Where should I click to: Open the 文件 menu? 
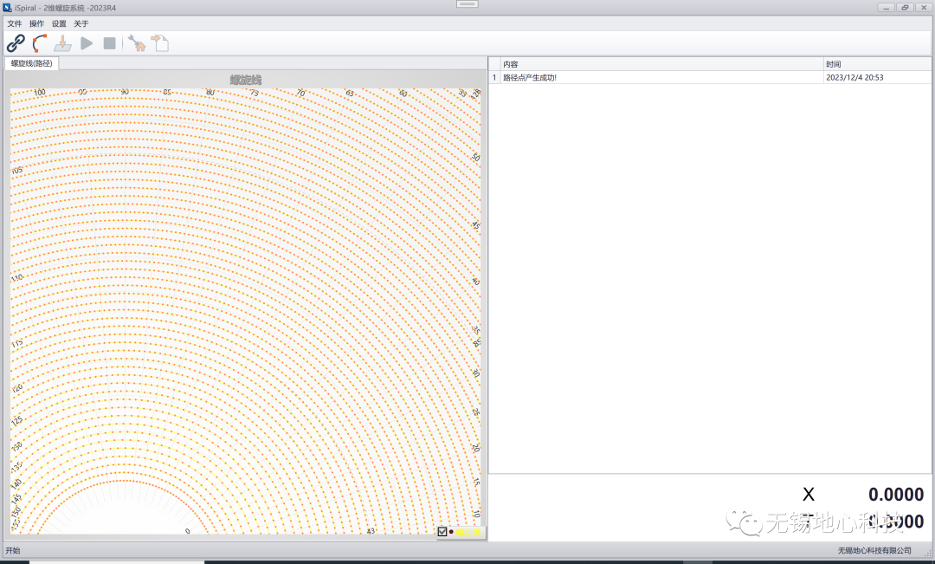point(15,23)
